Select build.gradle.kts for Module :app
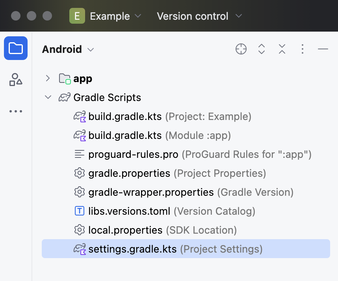Screen dimensions: 338x281 (125, 135)
